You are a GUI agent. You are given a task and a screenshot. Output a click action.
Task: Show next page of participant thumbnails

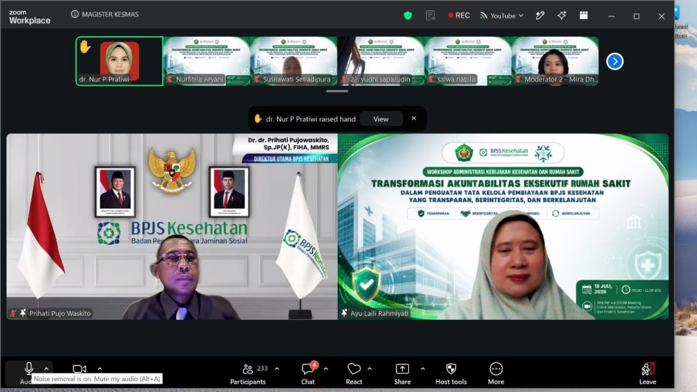point(615,61)
